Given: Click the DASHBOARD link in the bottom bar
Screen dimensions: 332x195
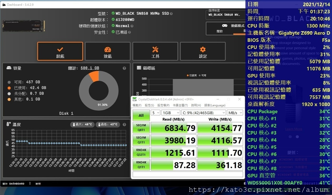Looking at the screenshot, I should click(x=17, y=184).
